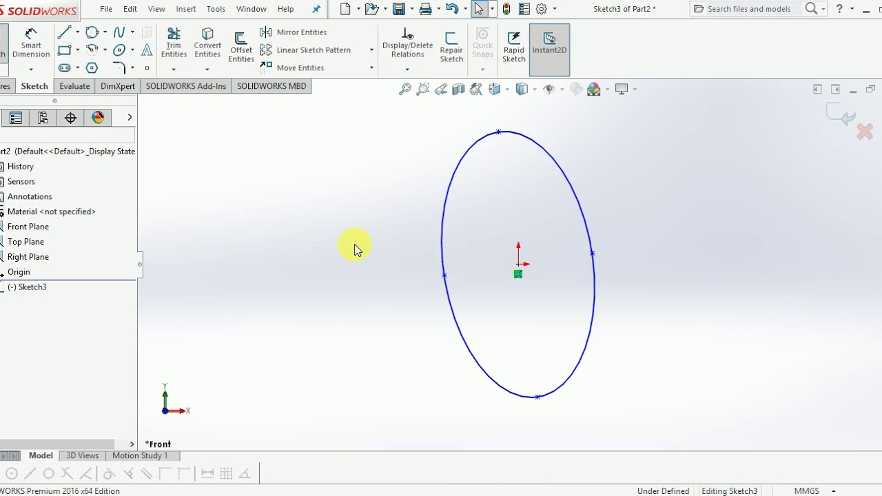Activate the Sketch Fillet tool
Screen dimensions: 882x496
[119, 68]
